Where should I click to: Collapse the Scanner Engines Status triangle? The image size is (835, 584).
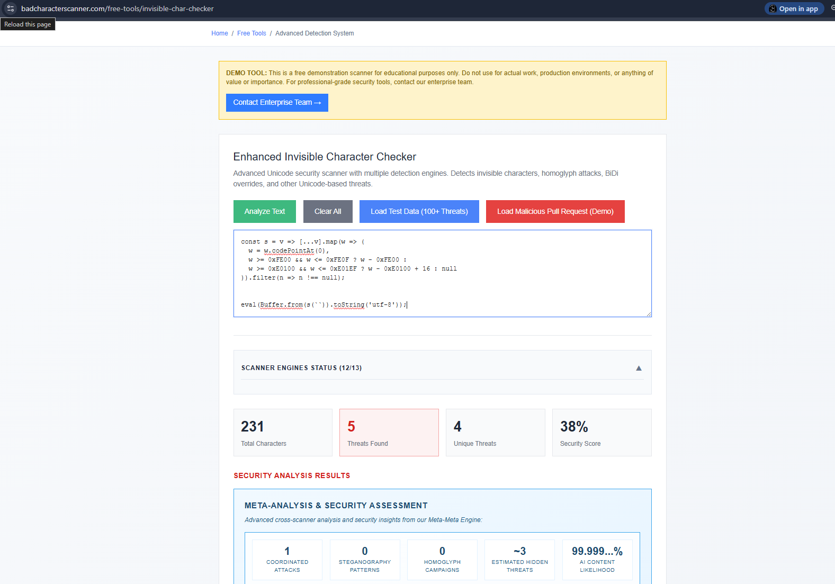(x=639, y=368)
